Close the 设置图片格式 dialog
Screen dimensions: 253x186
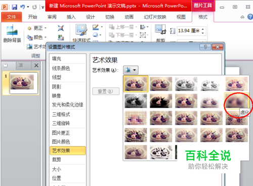[x=218, y=47]
